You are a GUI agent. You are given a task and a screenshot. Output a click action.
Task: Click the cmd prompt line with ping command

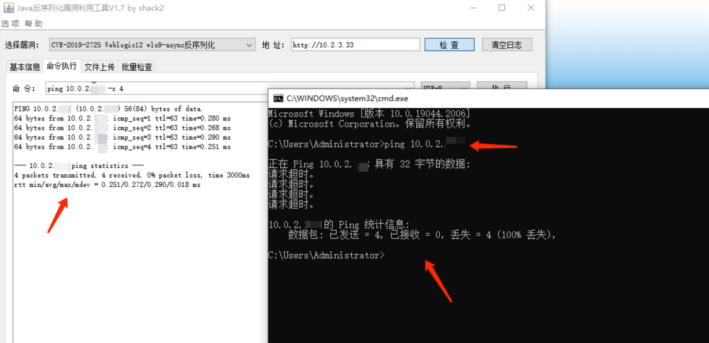367,145
